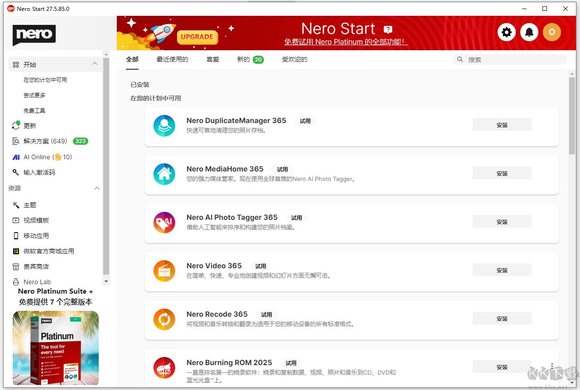Click the Nero Platinum Suite box thumbnail
This screenshot has width=580, height=390.
(x=56, y=348)
